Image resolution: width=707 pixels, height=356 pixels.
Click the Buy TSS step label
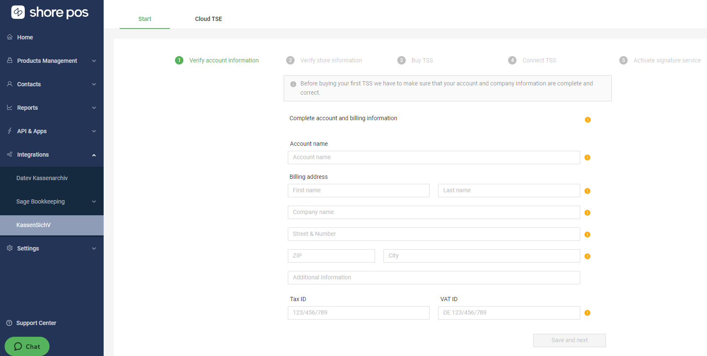point(422,60)
